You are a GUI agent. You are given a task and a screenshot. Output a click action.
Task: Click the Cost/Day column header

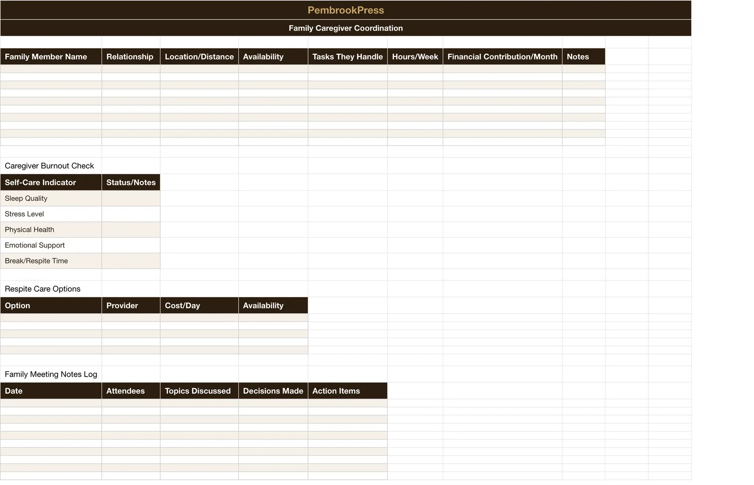[x=199, y=305]
